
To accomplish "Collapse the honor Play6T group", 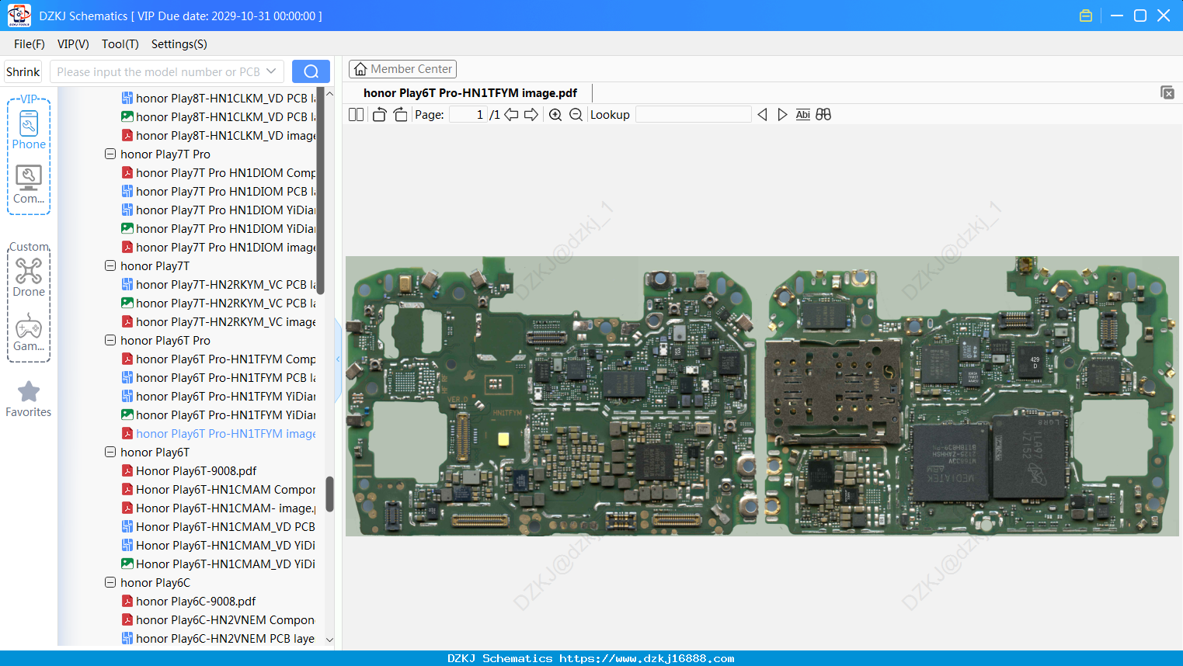I will 110,453.
